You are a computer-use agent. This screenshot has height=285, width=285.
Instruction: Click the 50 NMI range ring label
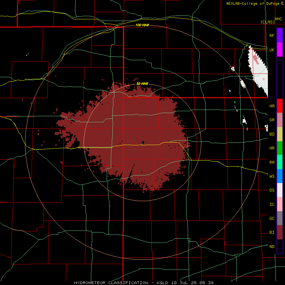(x=142, y=84)
